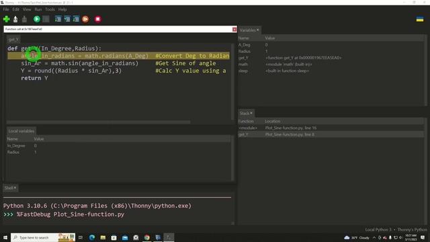Open the File menu
Image resolution: width=430 pixels, height=242 pixels.
click(x=6, y=9)
